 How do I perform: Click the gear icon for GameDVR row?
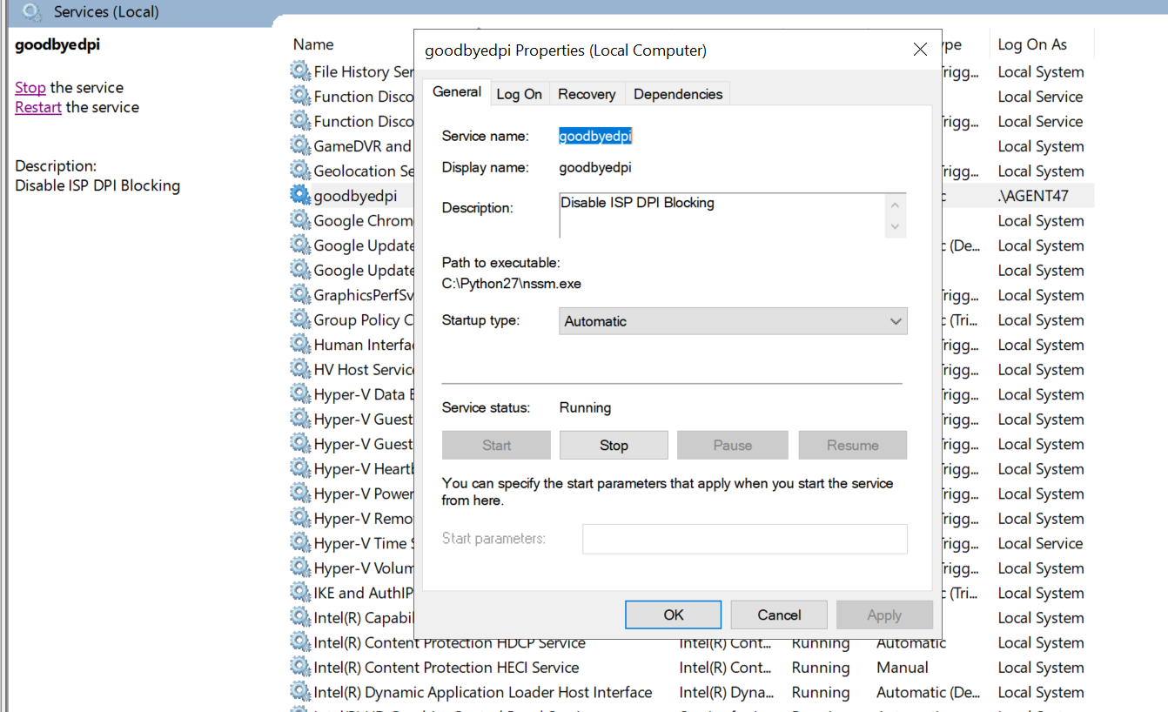300,145
